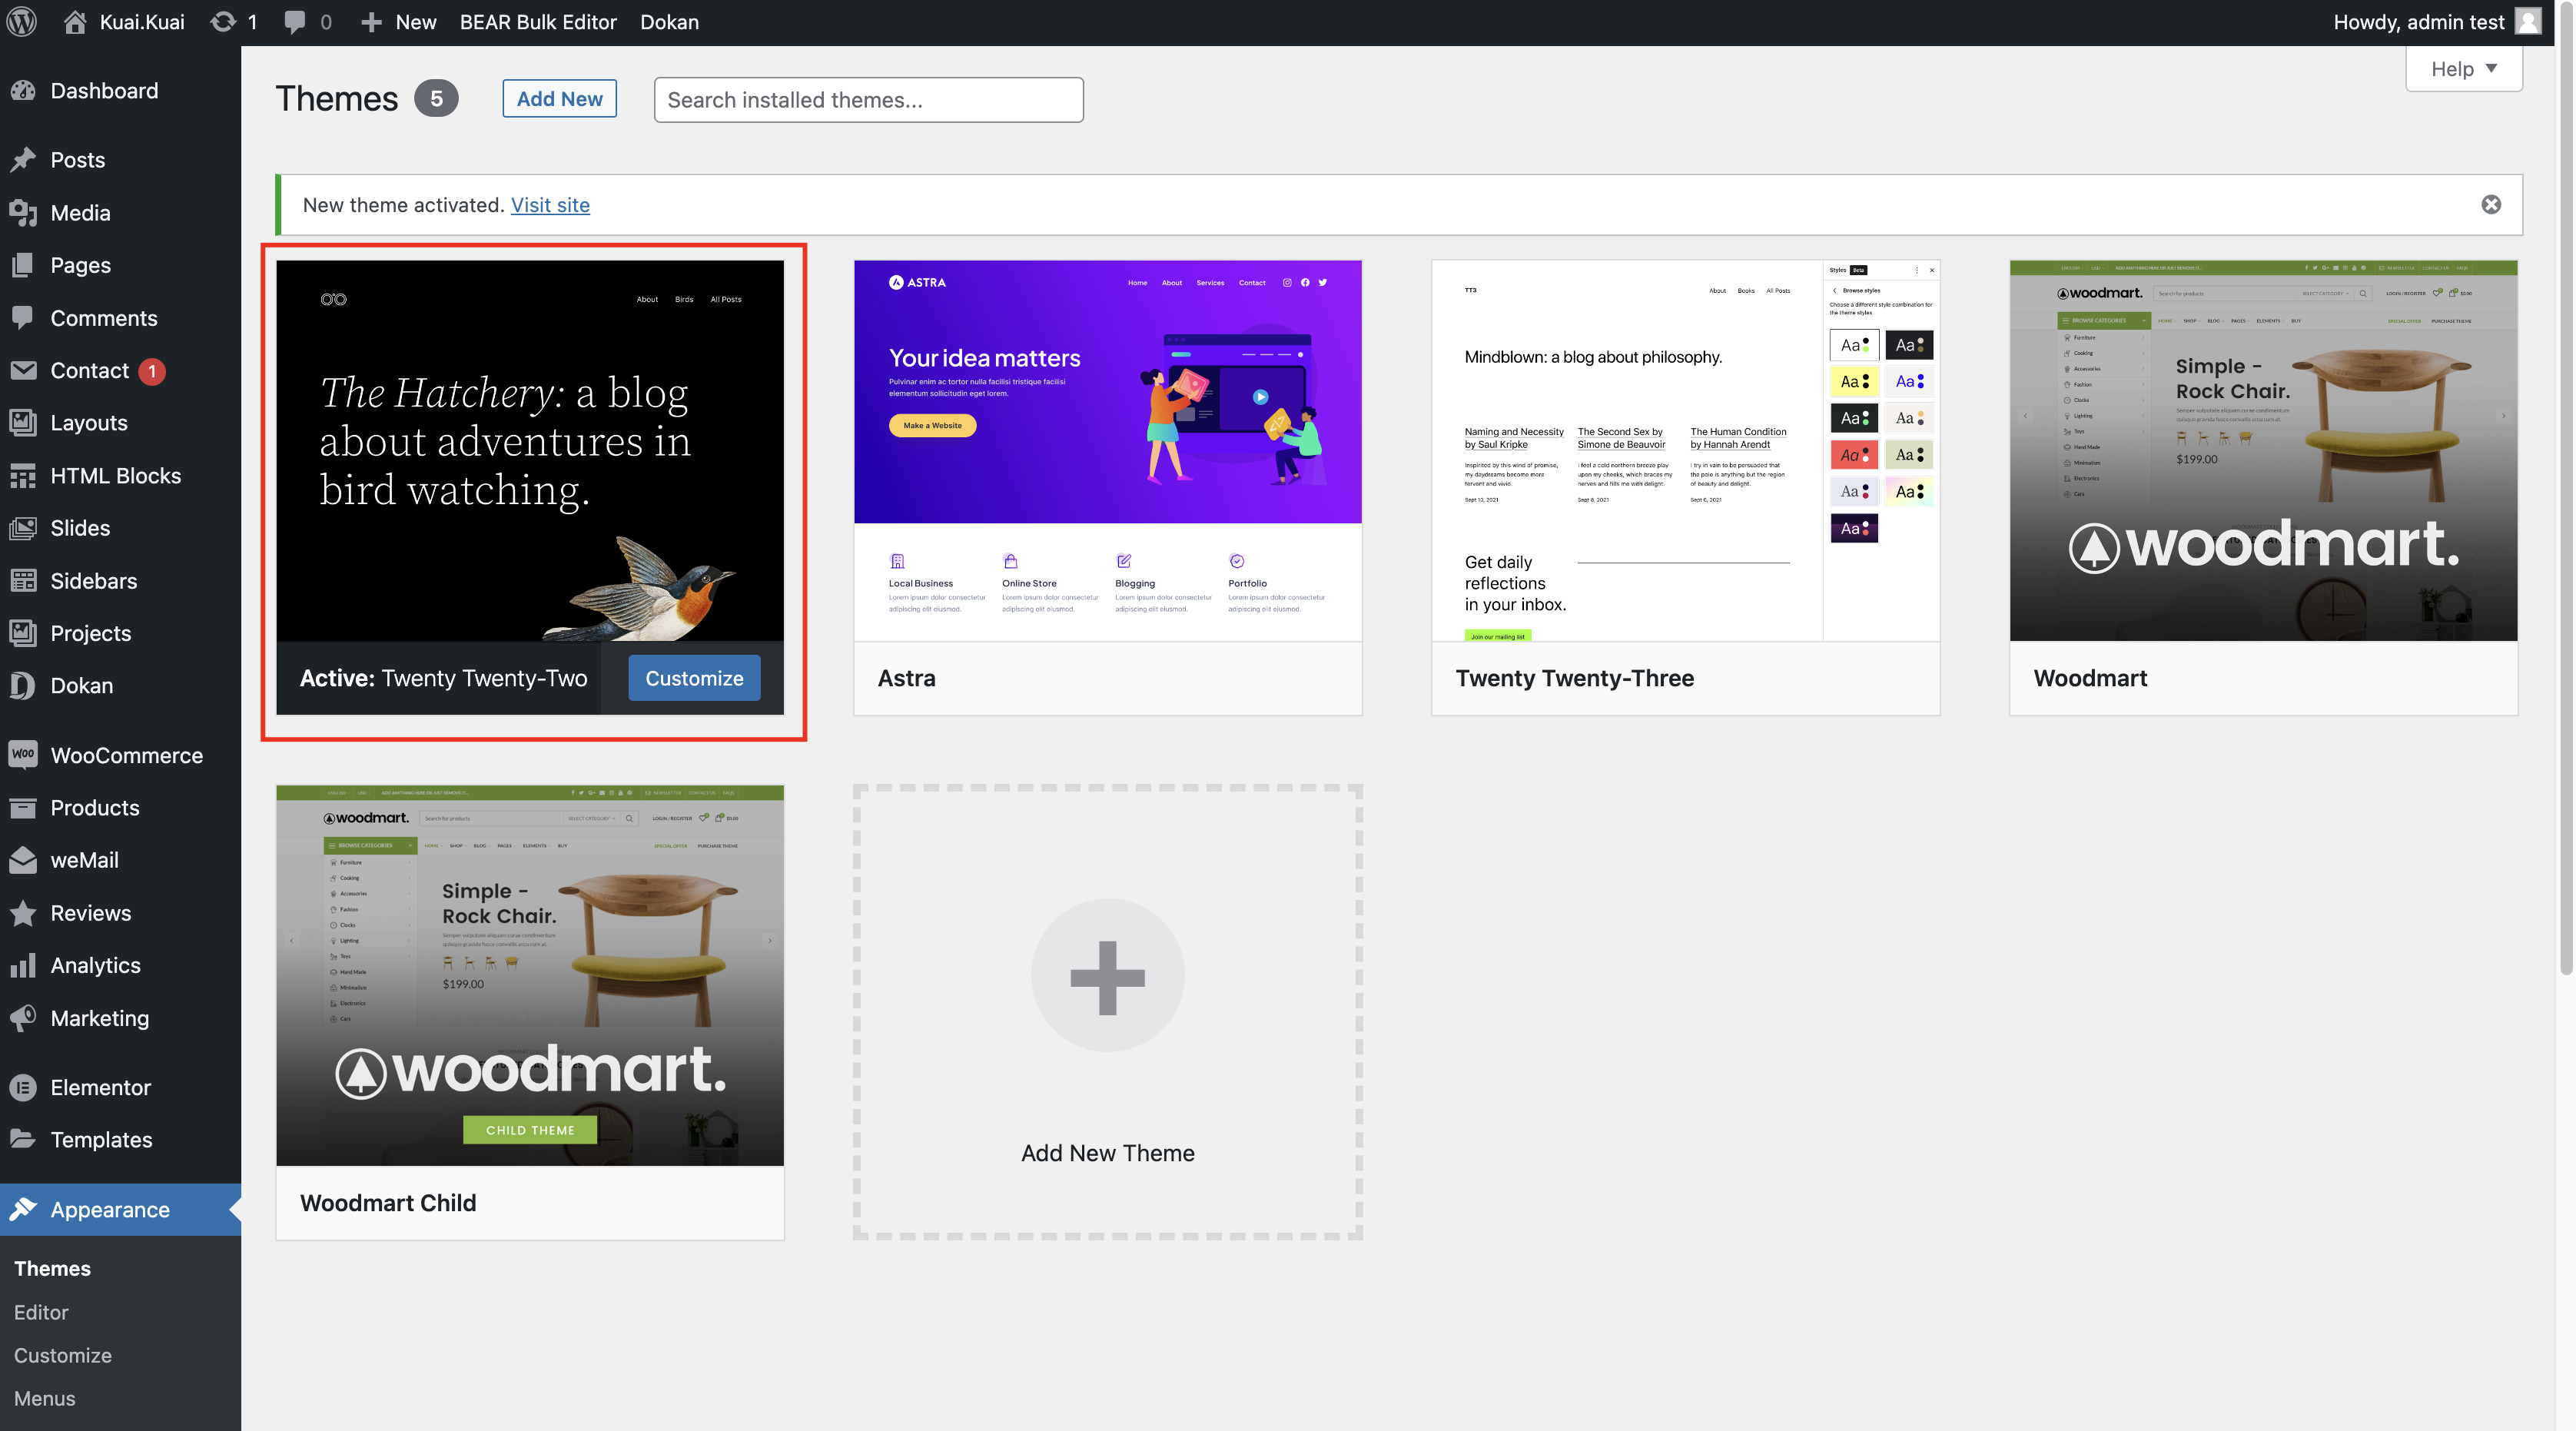Open the comments bubble icon in admin bar
This screenshot has width=2576, height=1431.
[x=294, y=22]
